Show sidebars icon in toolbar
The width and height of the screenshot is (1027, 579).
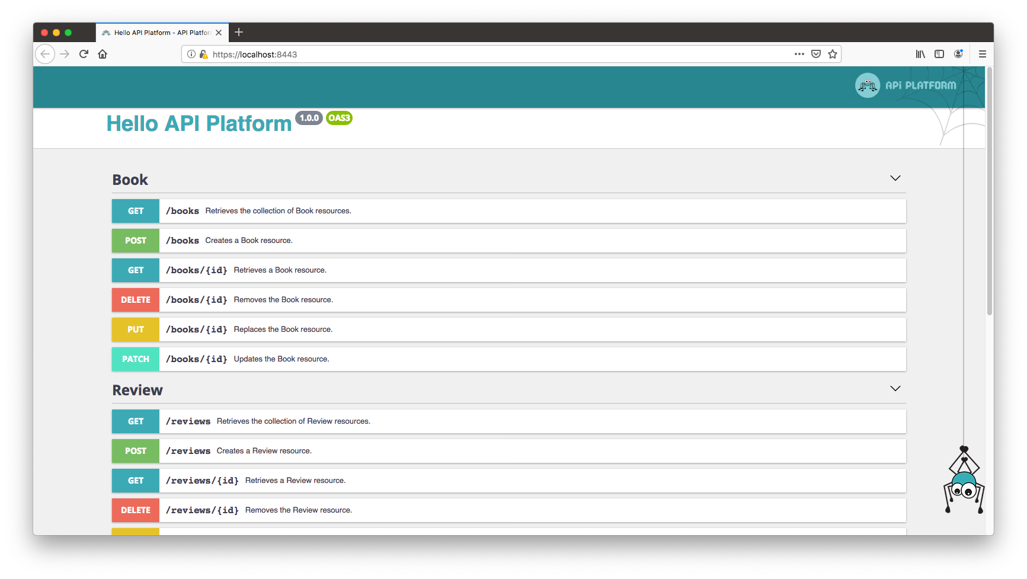(x=939, y=54)
